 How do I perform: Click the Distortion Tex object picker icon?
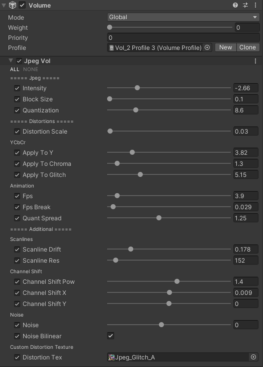(253, 357)
